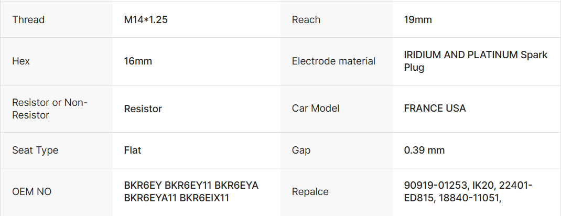Select the 16mm hex value
The height and width of the screenshot is (216, 561).
(x=138, y=61)
